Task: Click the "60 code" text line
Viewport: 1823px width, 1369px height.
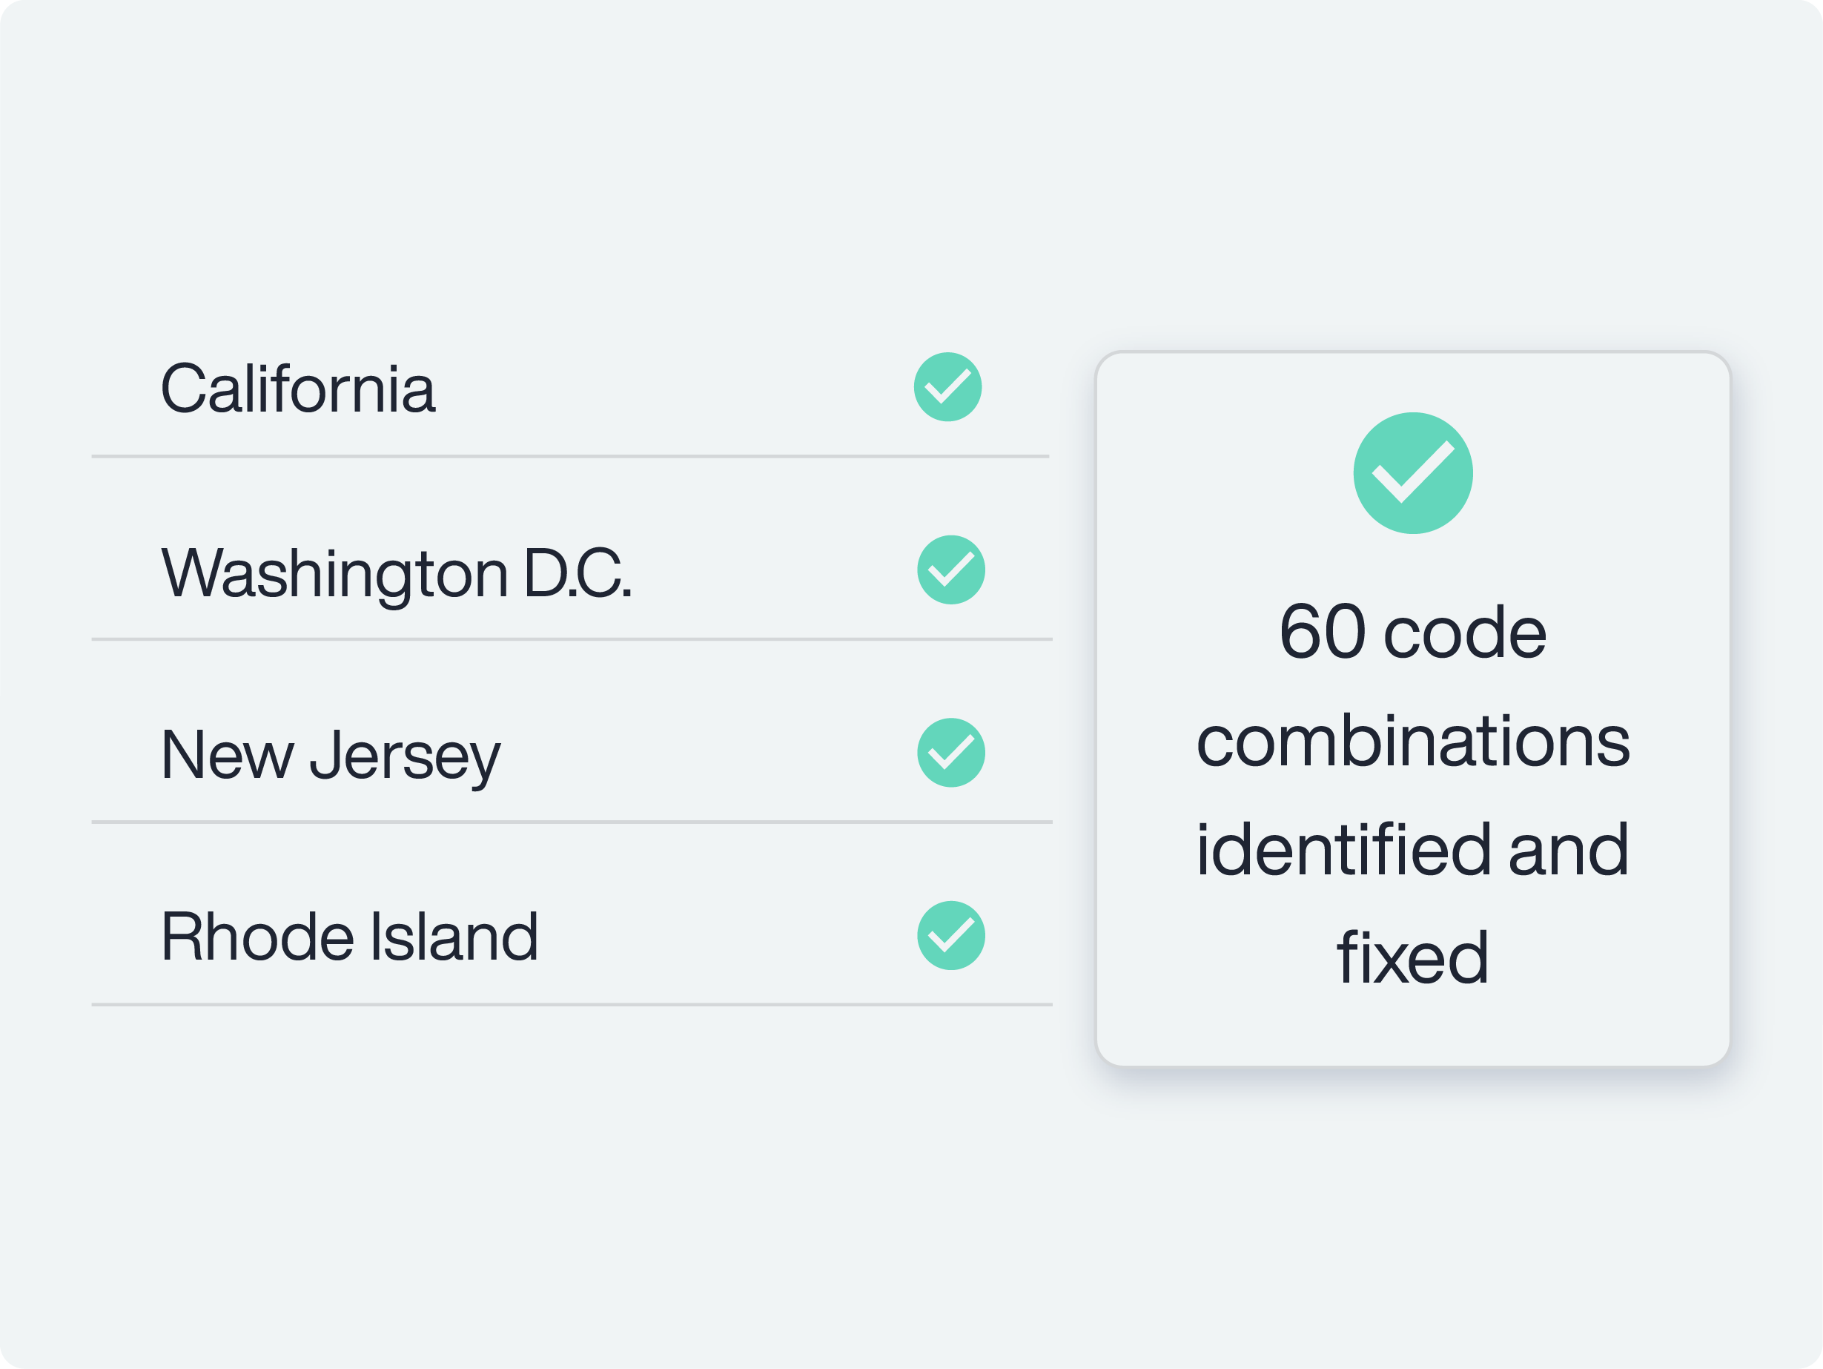Action: click(1412, 632)
